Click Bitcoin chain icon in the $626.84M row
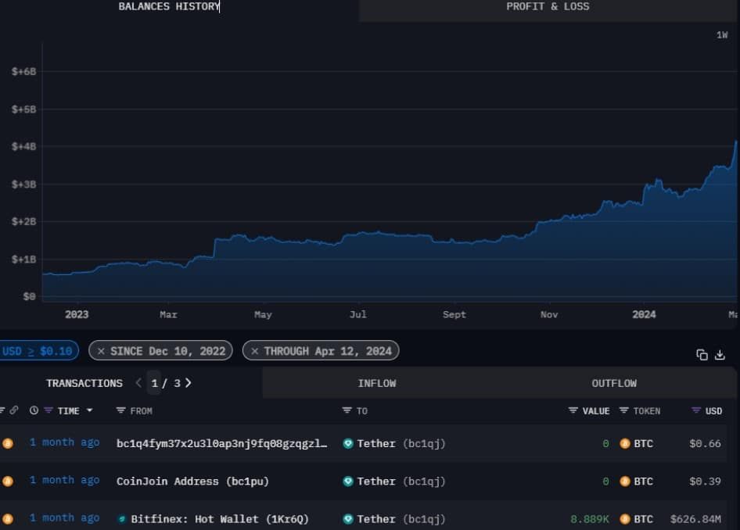740x530 pixels. [8, 519]
